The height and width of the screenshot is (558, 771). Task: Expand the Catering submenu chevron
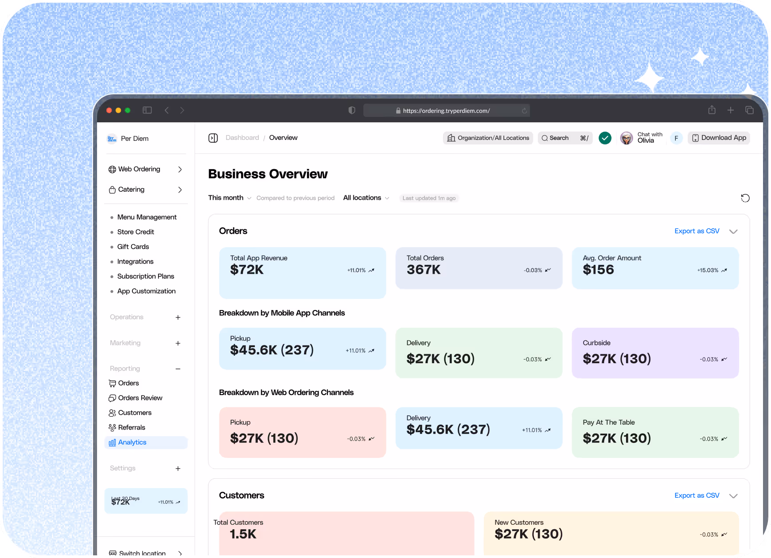[180, 190]
